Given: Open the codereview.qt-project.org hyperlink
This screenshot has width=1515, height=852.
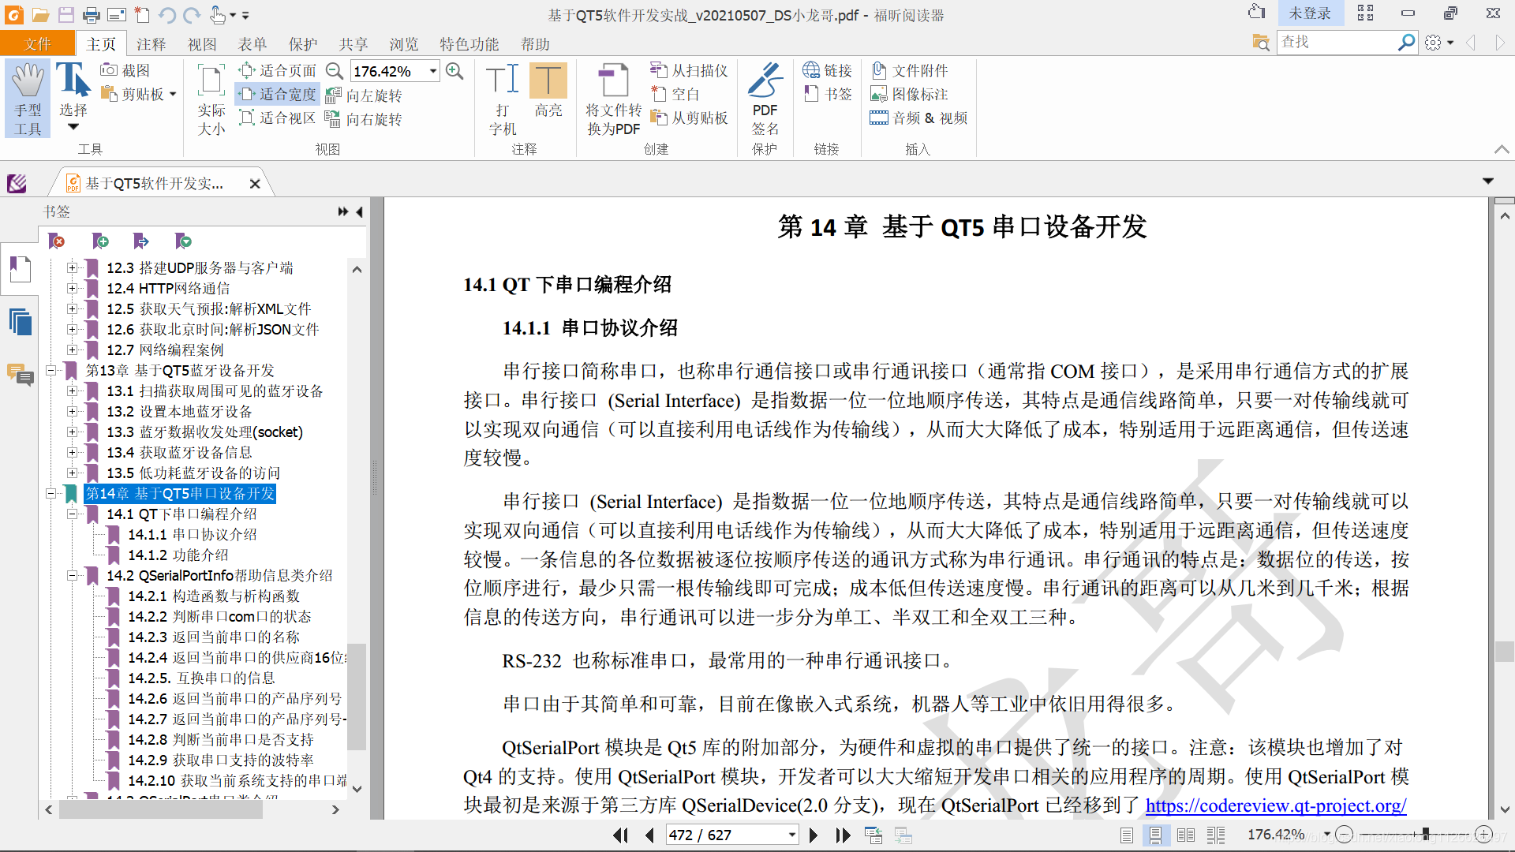Looking at the screenshot, I should tap(1275, 805).
